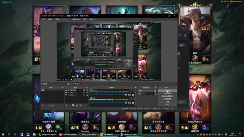Mute 桌面音频 speaker icon

point(129,103)
